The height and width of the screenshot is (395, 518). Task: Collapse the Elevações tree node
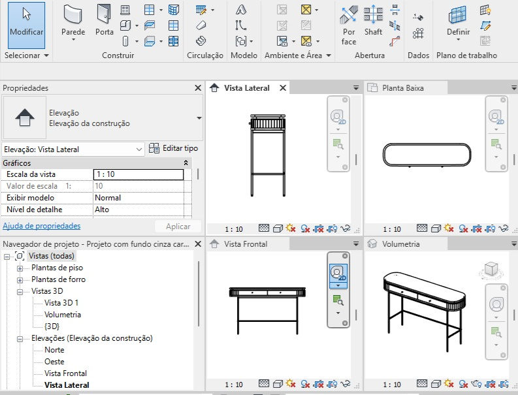[x=20, y=340]
